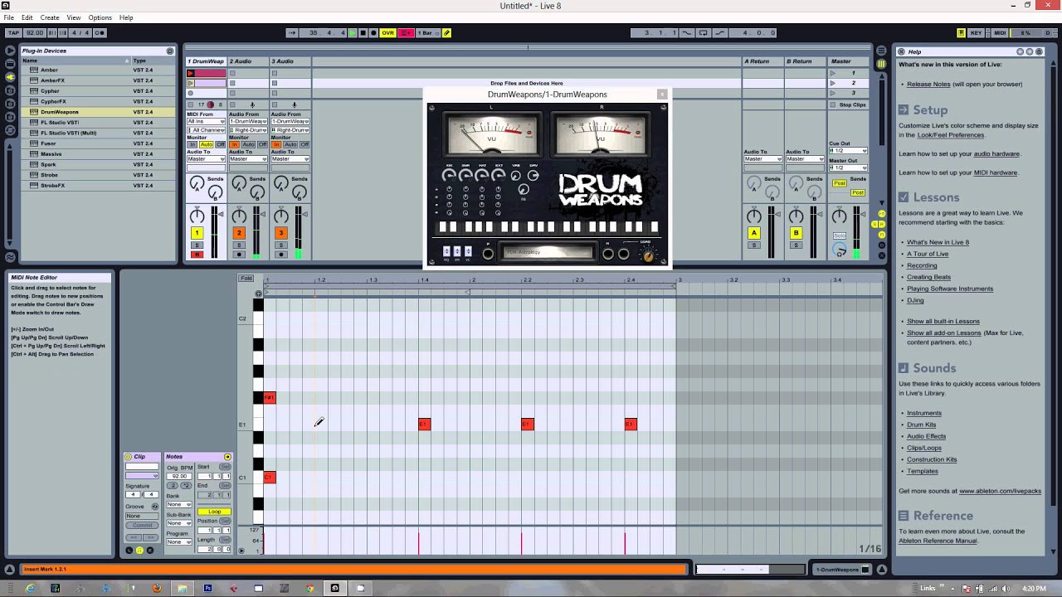Open the Bank None dropdown
The image size is (1062, 597).
tap(178, 504)
